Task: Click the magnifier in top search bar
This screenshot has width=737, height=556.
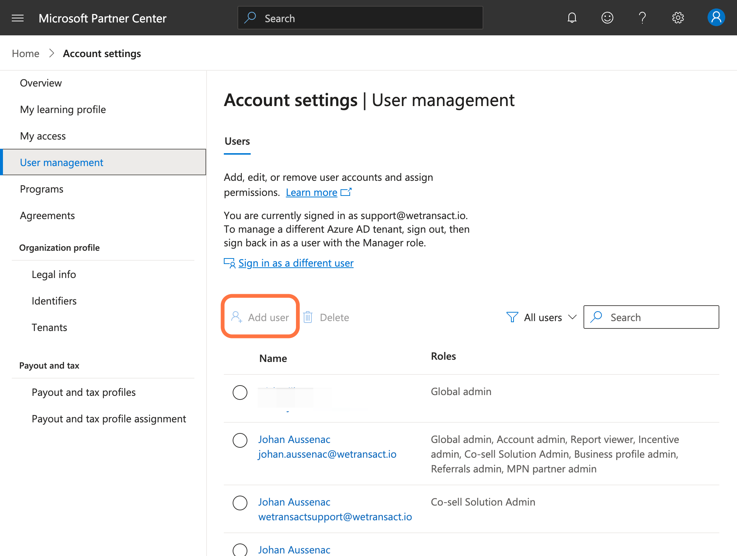Action: [250, 18]
